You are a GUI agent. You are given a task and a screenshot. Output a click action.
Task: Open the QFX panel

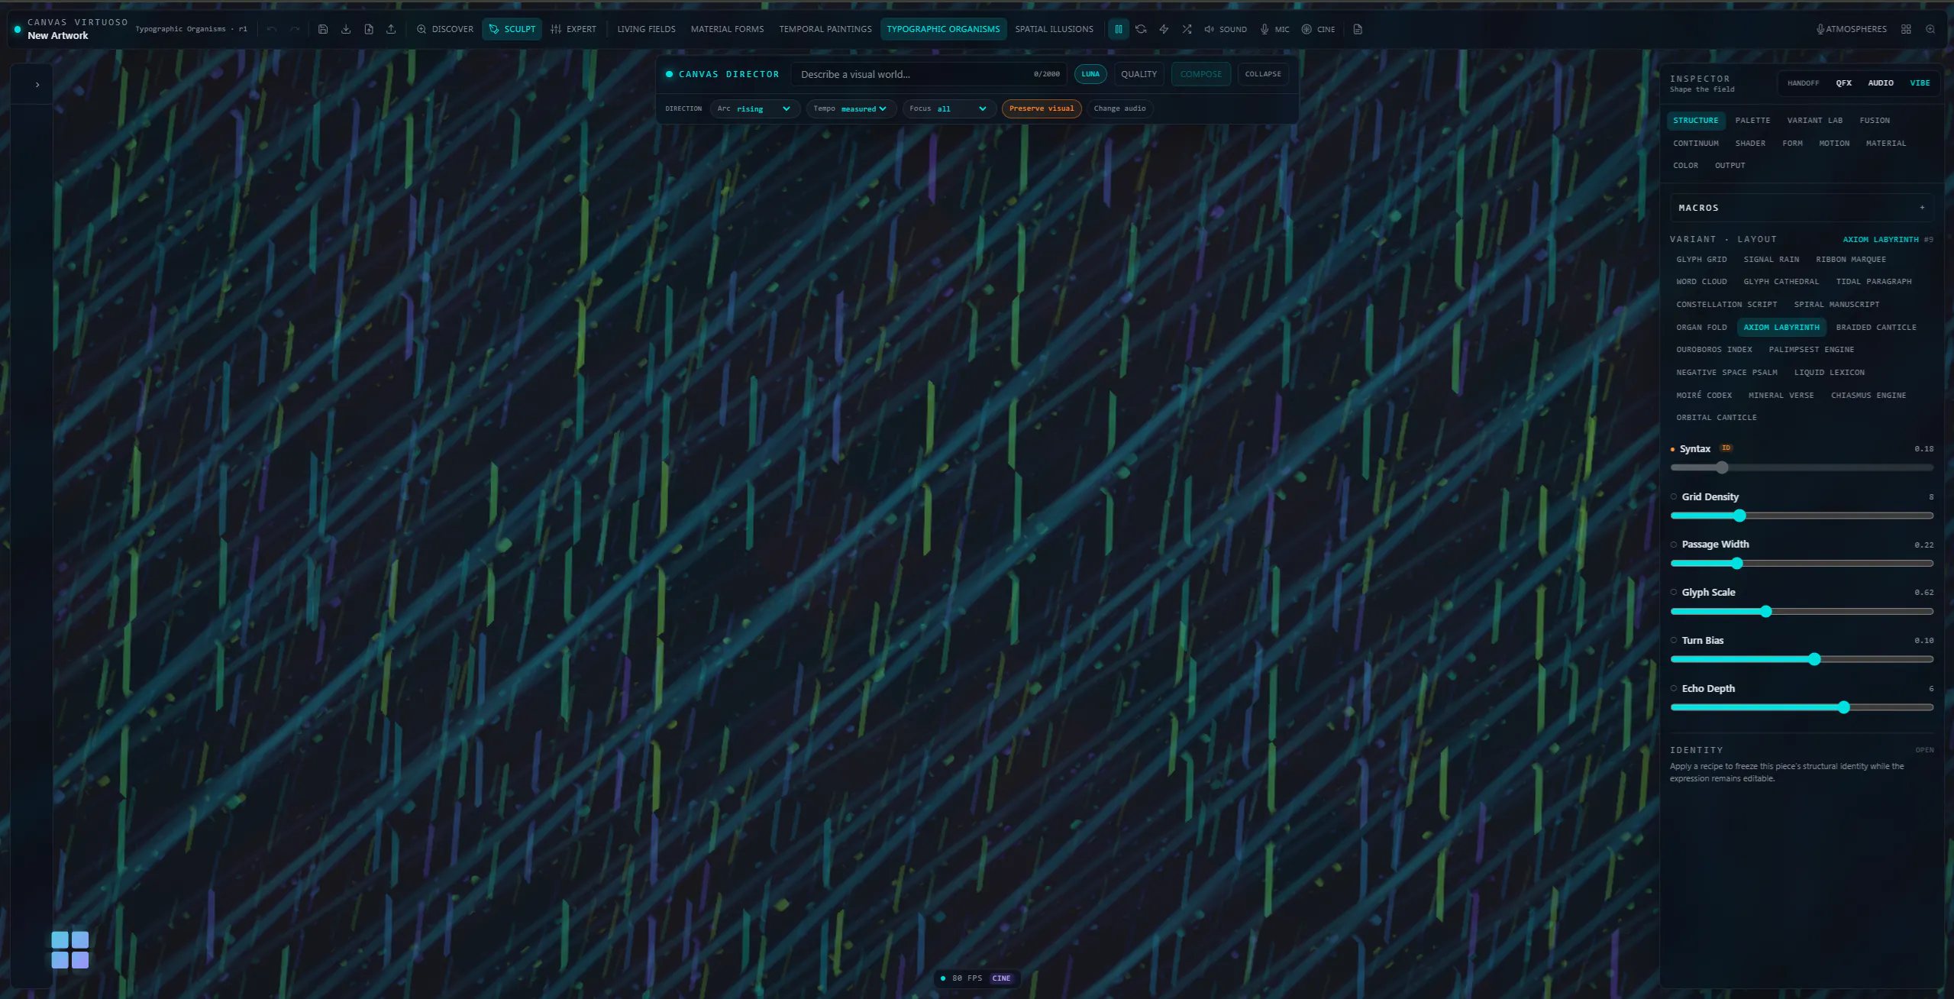(1843, 83)
